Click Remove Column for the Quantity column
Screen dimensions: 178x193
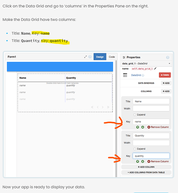(x=158, y=161)
